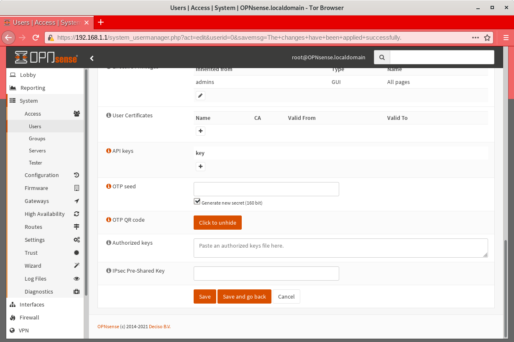Open Groups under Access menu

[37, 138]
